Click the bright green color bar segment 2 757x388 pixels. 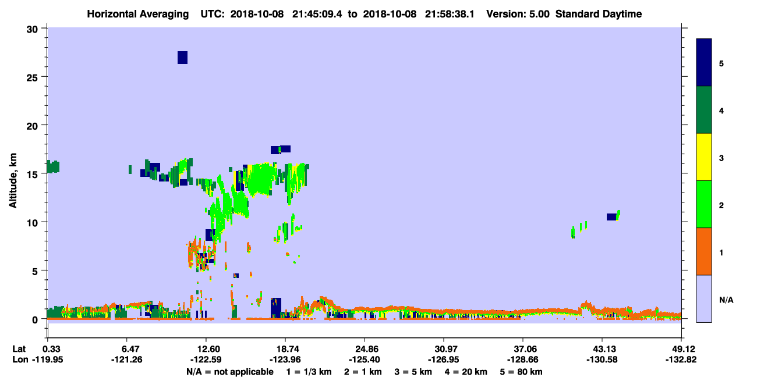point(704,204)
